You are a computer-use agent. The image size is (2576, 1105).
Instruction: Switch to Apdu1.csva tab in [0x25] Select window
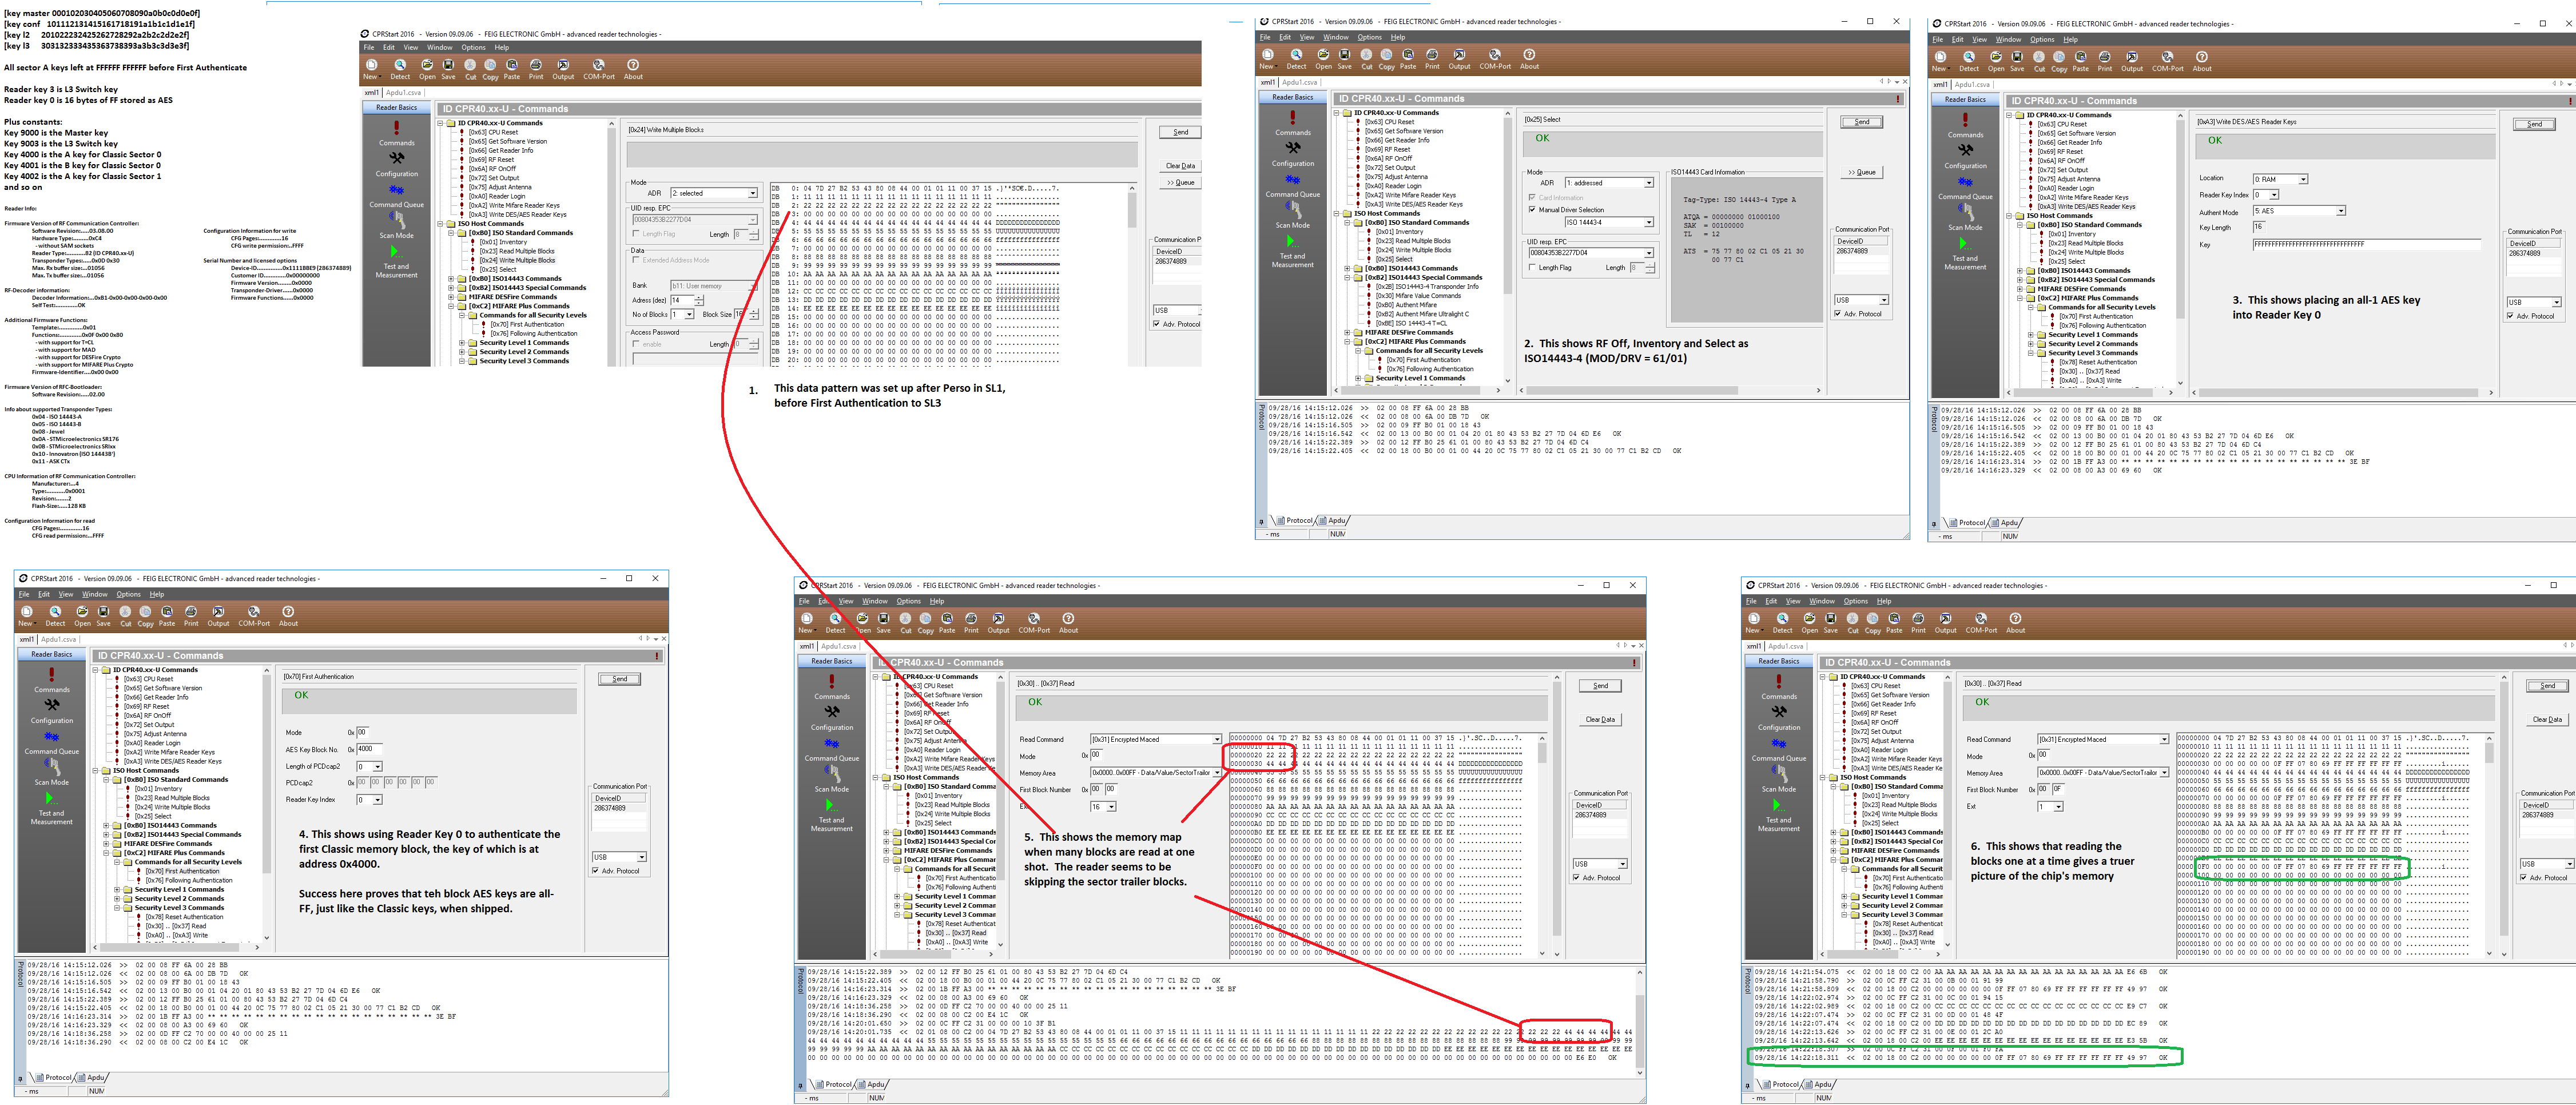coord(1299,83)
